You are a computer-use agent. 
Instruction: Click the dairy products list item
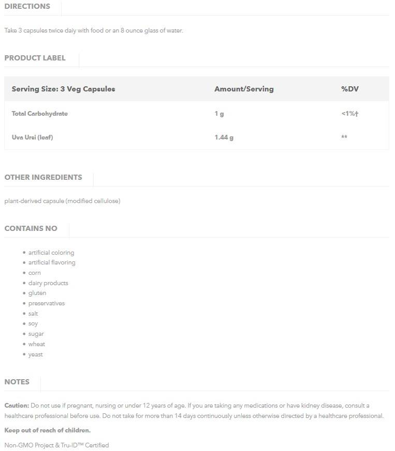48,283
